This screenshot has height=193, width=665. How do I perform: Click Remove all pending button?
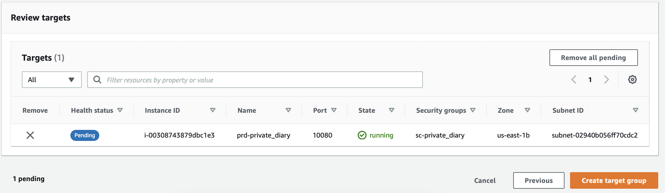[593, 58]
